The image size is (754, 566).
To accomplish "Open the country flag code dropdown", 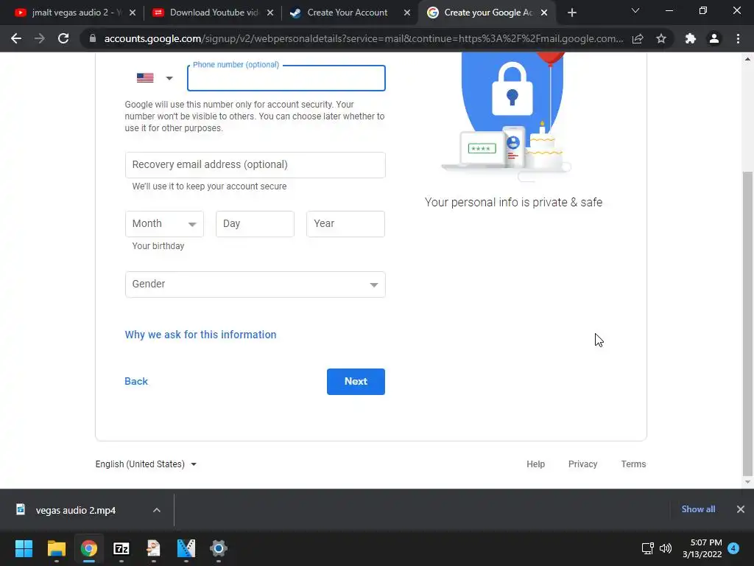I will click(155, 78).
